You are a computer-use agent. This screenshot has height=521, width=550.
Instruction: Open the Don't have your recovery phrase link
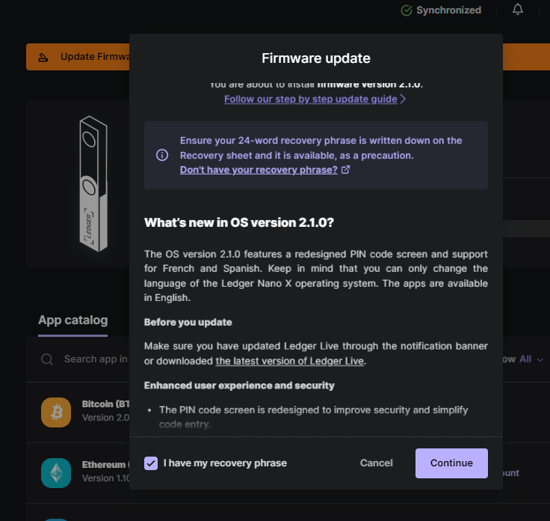coord(259,170)
